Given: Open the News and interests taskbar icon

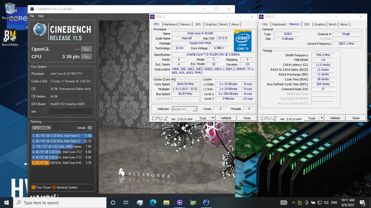Looking at the screenshot, I should pos(284,203).
